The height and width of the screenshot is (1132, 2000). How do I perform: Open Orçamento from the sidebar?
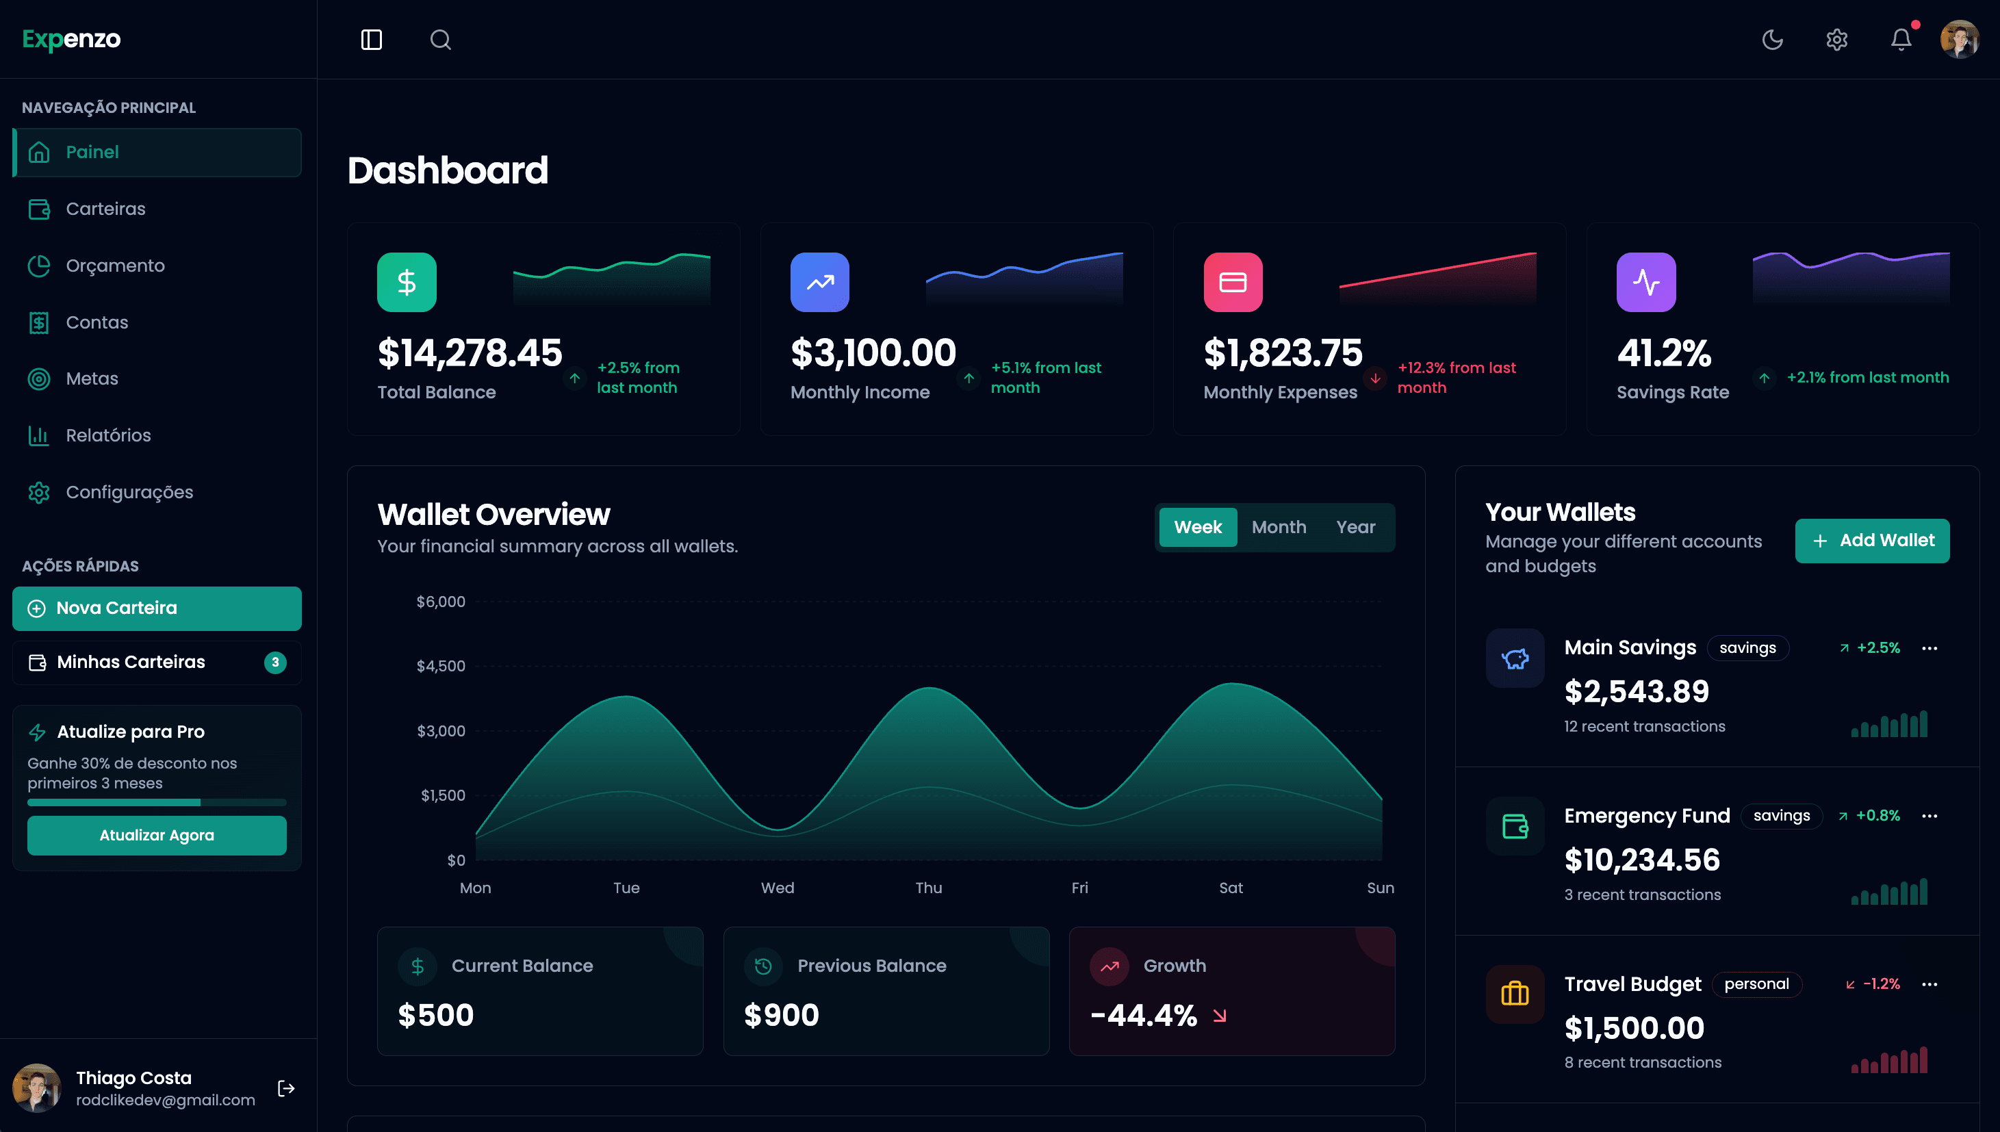click(115, 265)
